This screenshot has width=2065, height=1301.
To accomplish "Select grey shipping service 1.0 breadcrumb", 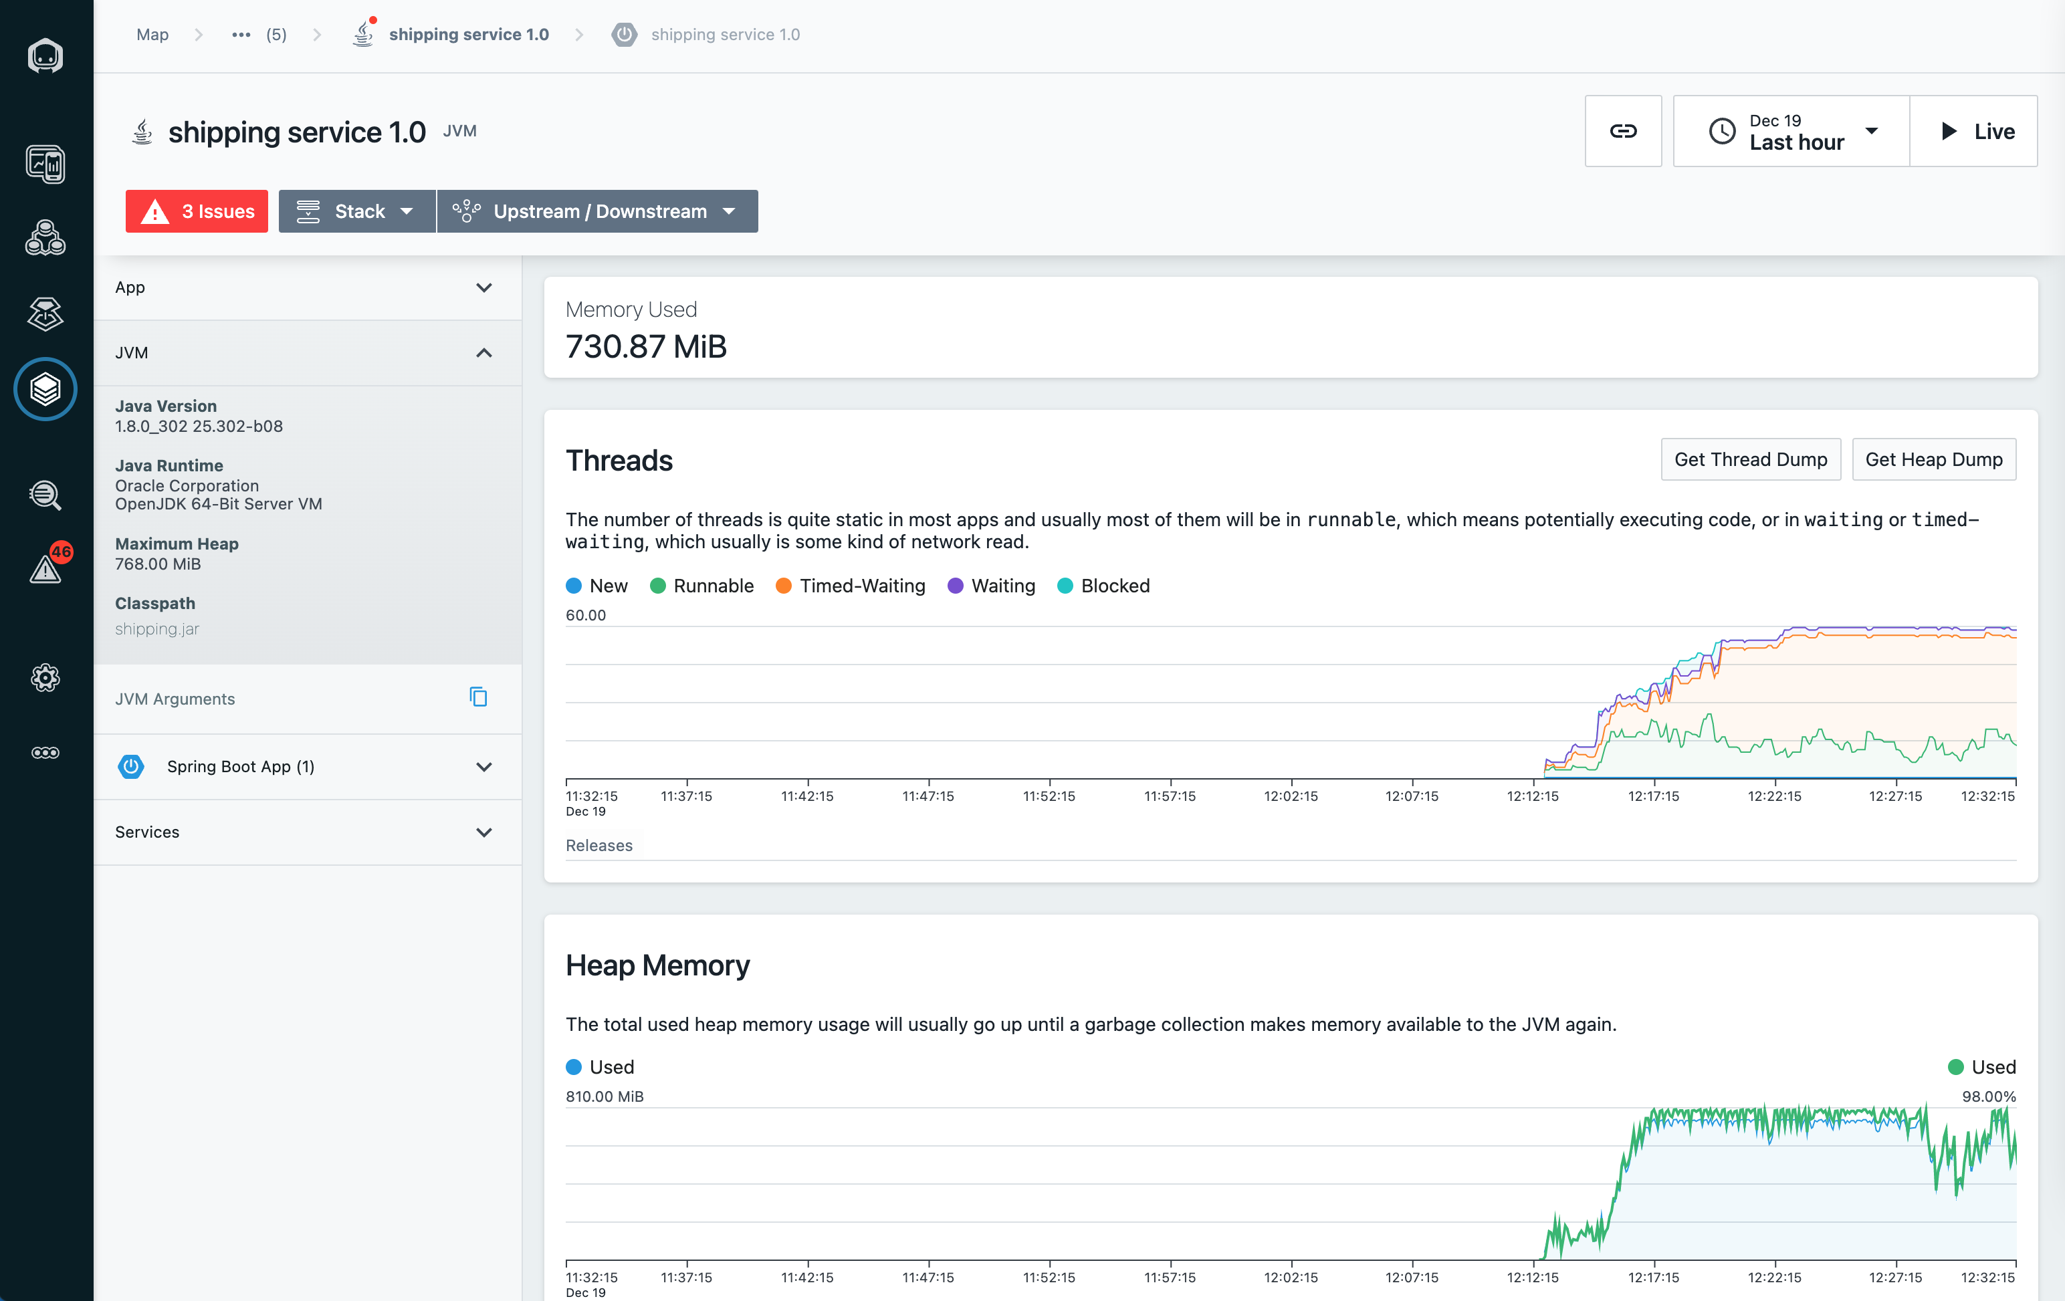I will (726, 34).
